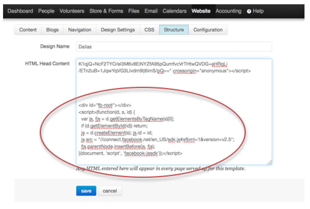Open the Design Settings tab
Viewport: 310px width, 209px height.
118,30
